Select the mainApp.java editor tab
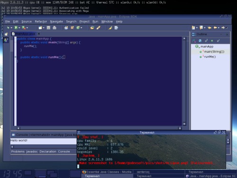This screenshot has width=237, height=178. 24,34
